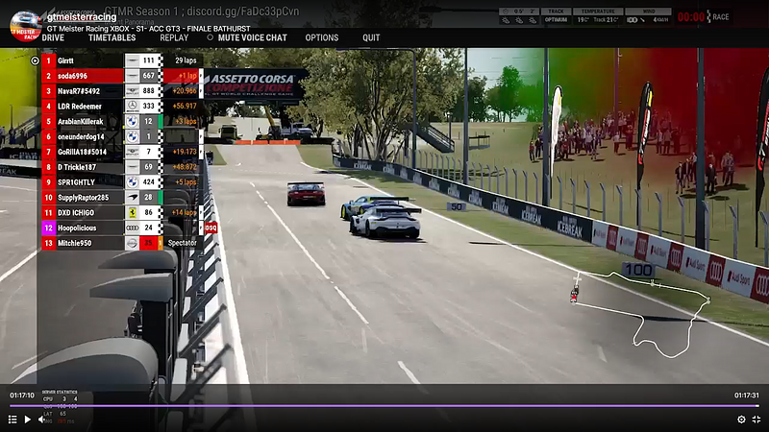This screenshot has height=432, width=769.
Task: Click car number 888 in standings
Action: click(149, 90)
